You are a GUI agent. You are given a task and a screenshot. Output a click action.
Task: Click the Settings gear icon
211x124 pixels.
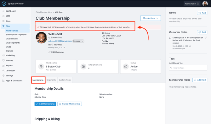tap(3, 76)
